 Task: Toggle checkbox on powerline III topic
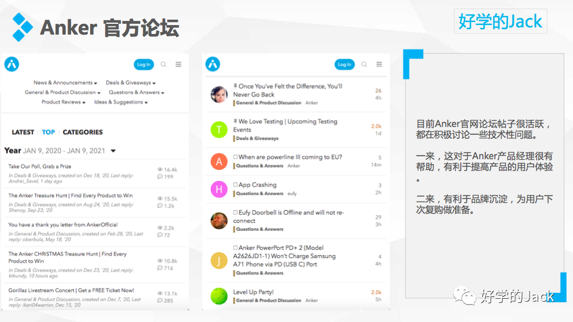point(235,157)
